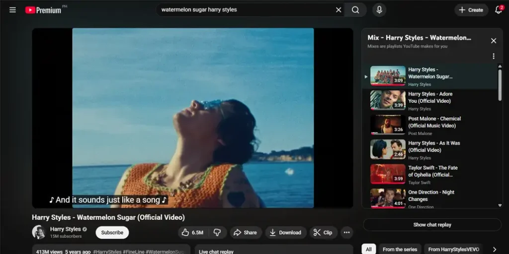Share the video

[x=246, y=232]
